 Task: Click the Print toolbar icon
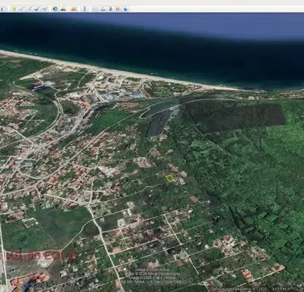(103, 9)
